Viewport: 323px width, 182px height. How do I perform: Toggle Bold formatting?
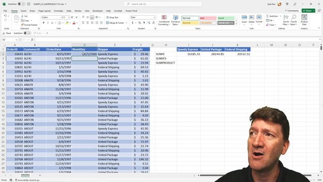tap(43, 23)
